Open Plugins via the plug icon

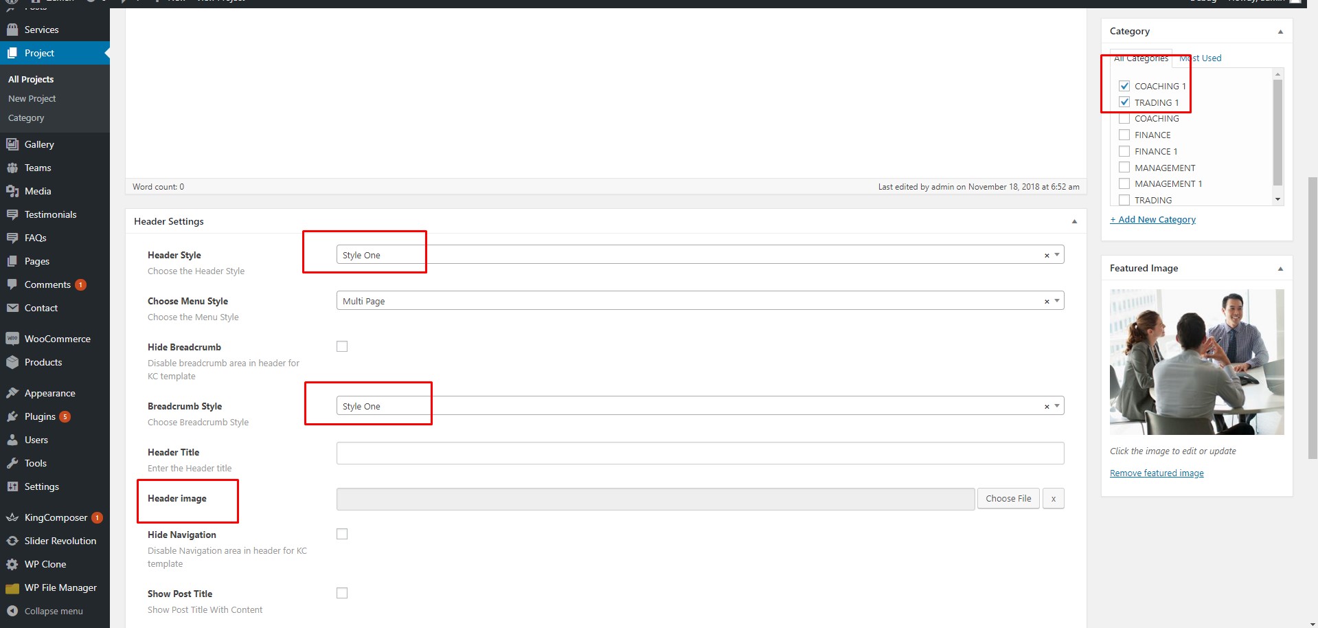point(12,416)
